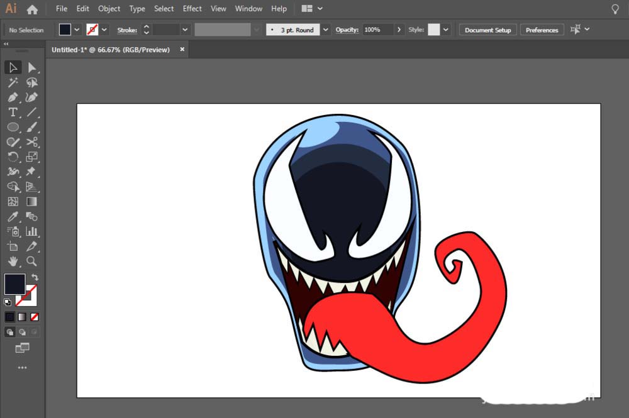The height and width of the screenshot is (418, 629).
Task: Click the Direct Selection white arrow tool
Action: point(32,67)
